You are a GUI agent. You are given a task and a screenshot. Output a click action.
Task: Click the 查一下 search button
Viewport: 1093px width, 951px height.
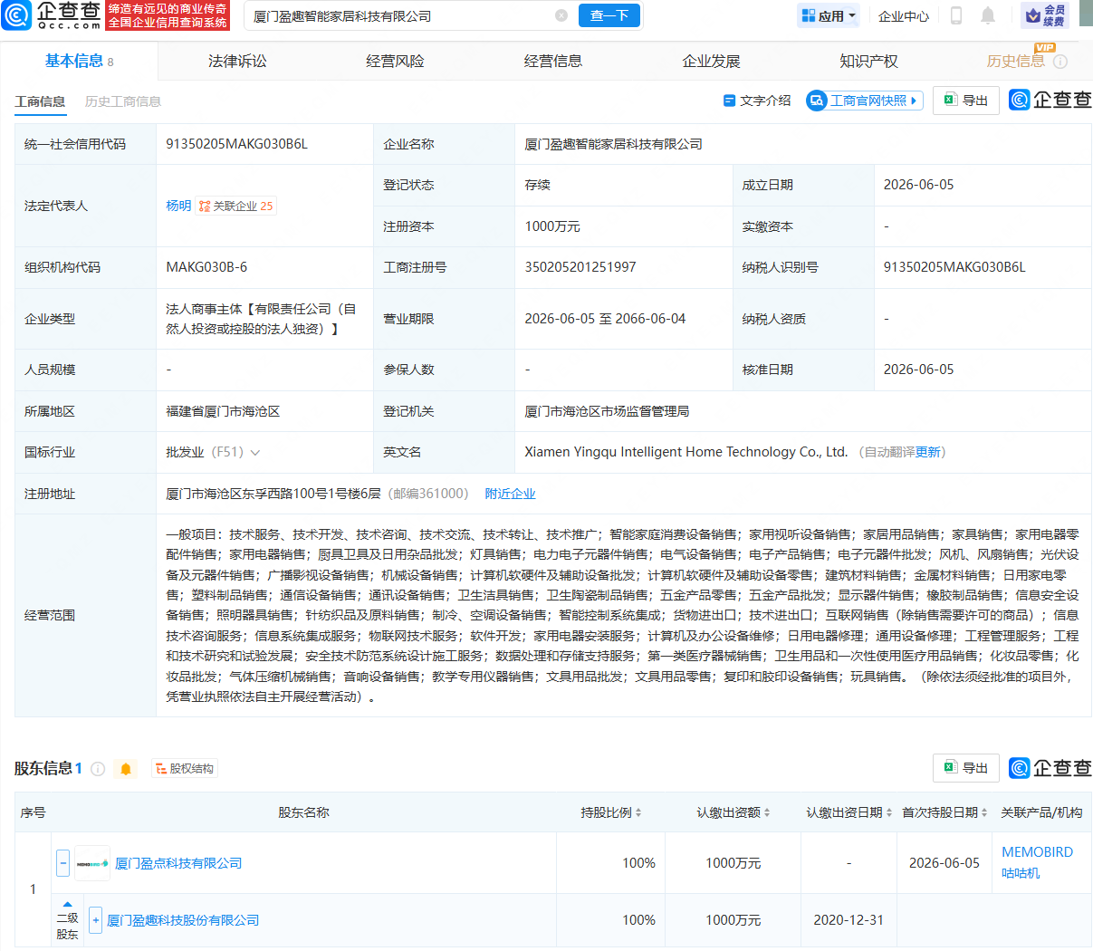point(609,15)
